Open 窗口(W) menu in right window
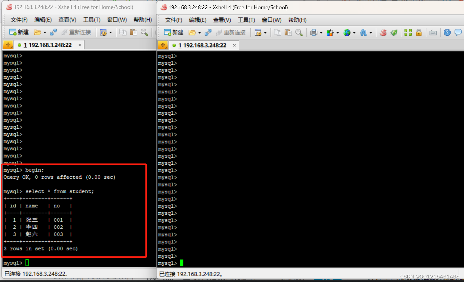This screenshot has height=282, width=464. [x=271, y=20]
